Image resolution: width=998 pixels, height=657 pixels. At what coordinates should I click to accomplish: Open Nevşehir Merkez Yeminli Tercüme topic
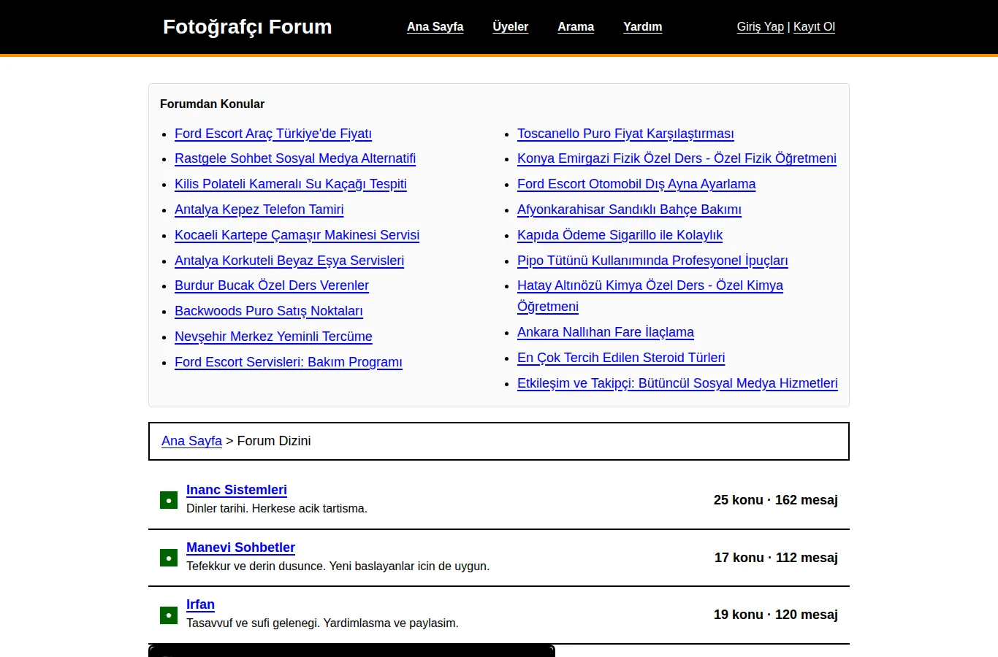pos(273,337)
